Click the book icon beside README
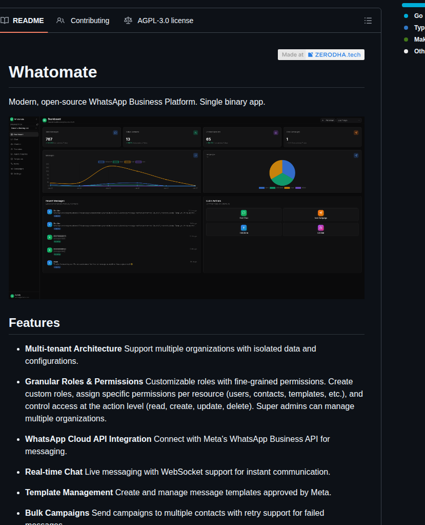 [x=5, y=21]
